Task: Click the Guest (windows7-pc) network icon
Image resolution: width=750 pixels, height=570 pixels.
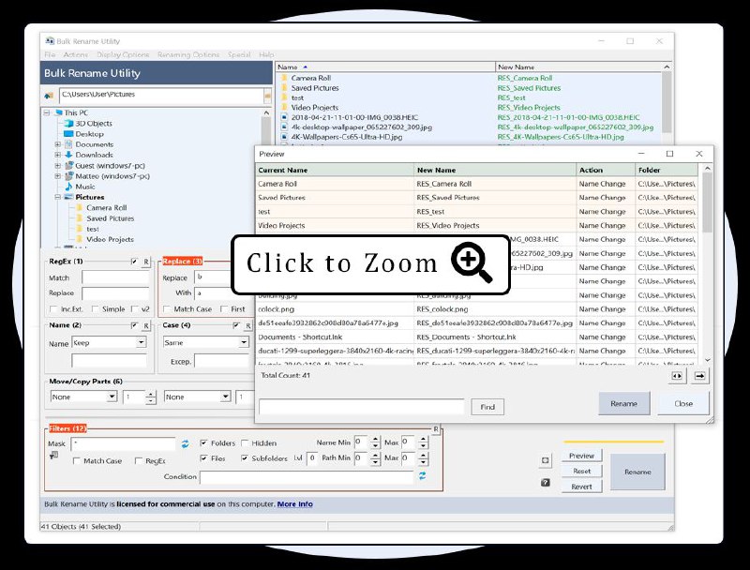Action: (68, 165)
